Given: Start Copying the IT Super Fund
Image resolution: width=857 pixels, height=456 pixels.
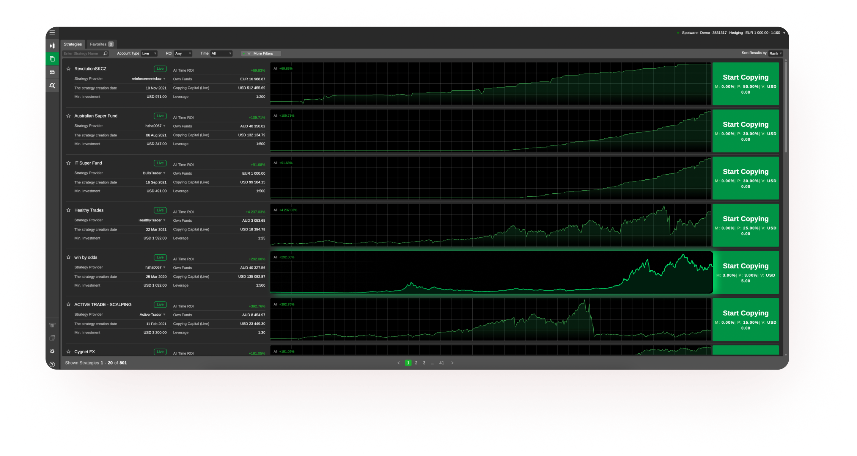Looking at the screenshot, I should point(745,178).
